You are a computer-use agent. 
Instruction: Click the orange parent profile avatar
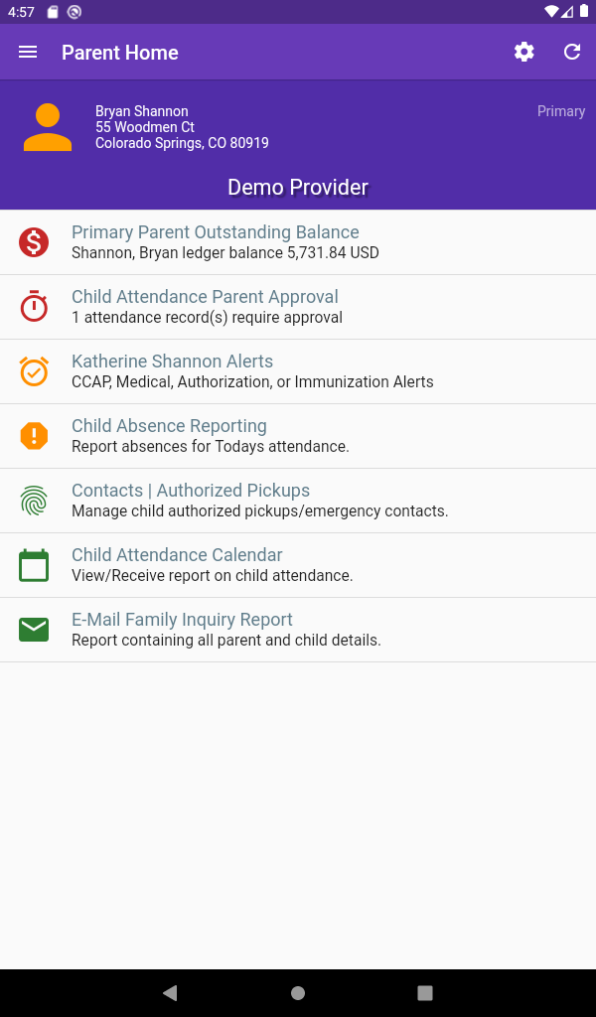[47, 126]
